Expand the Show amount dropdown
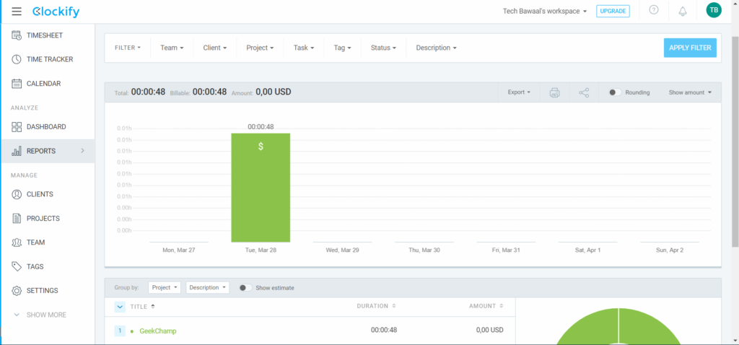This screenshot has width=739, height=345. coord(690,92)
